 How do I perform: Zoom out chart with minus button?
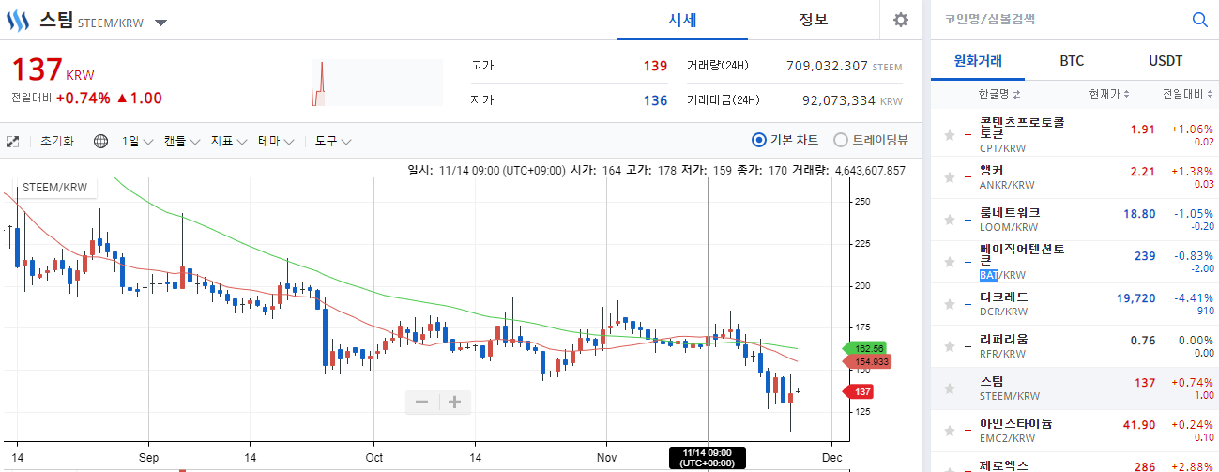(x=421, y=402)
